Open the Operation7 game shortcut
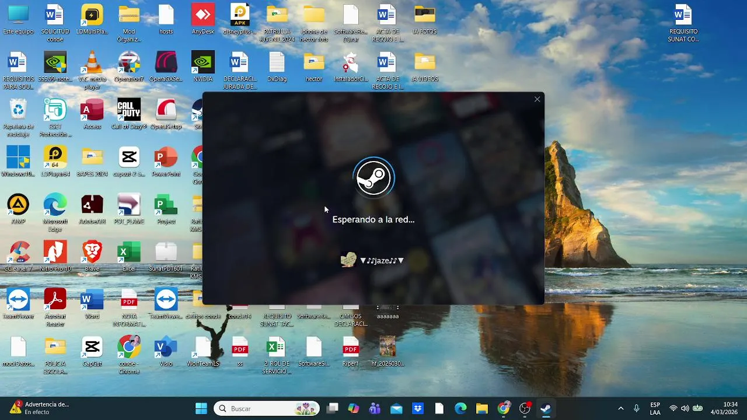 coord(129,67)
